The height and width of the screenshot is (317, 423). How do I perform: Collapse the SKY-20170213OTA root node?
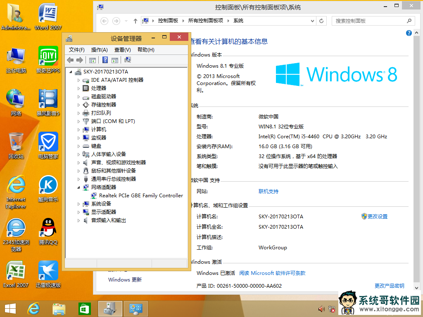coord(71,72)
